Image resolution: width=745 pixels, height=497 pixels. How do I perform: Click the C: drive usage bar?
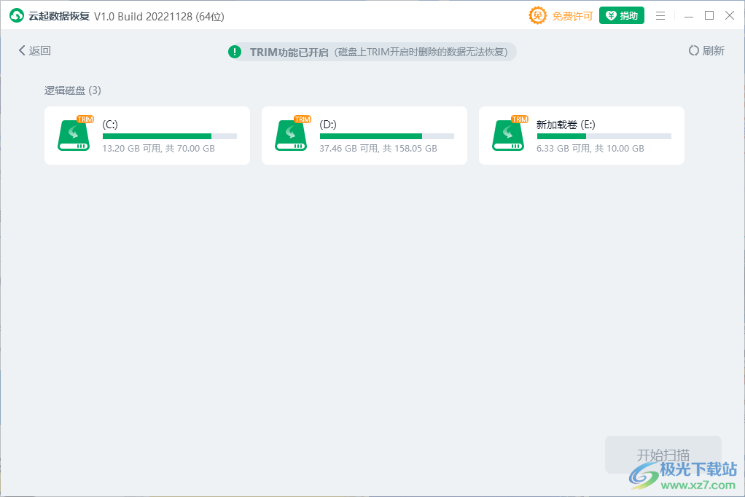click(x=169, y=136)
